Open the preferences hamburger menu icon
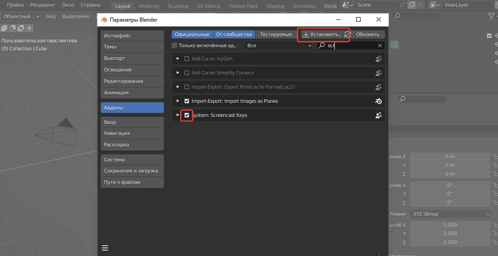Image resolution: width=498 pixels, height=256 pixels. coord(105,248)
